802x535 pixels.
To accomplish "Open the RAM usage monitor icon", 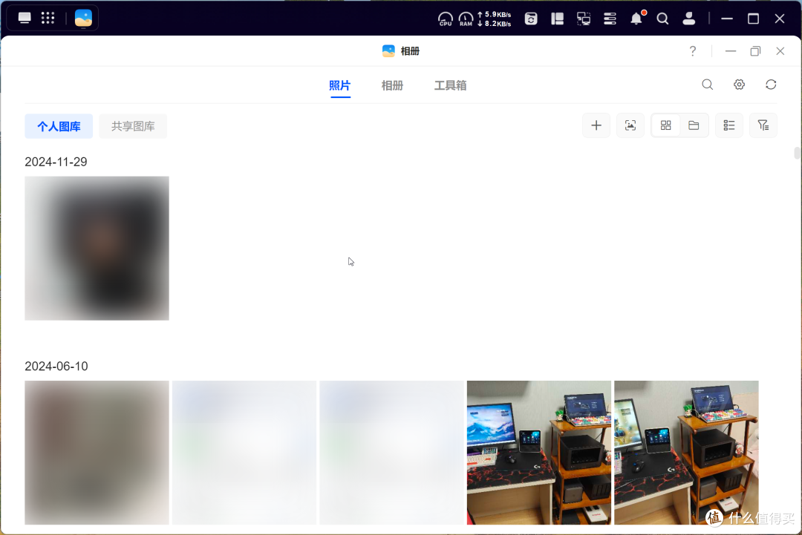I will click(x=466, y=19).
